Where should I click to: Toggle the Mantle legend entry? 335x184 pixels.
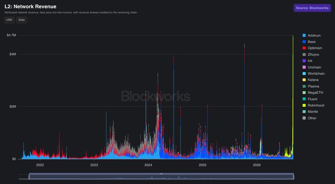310,112
